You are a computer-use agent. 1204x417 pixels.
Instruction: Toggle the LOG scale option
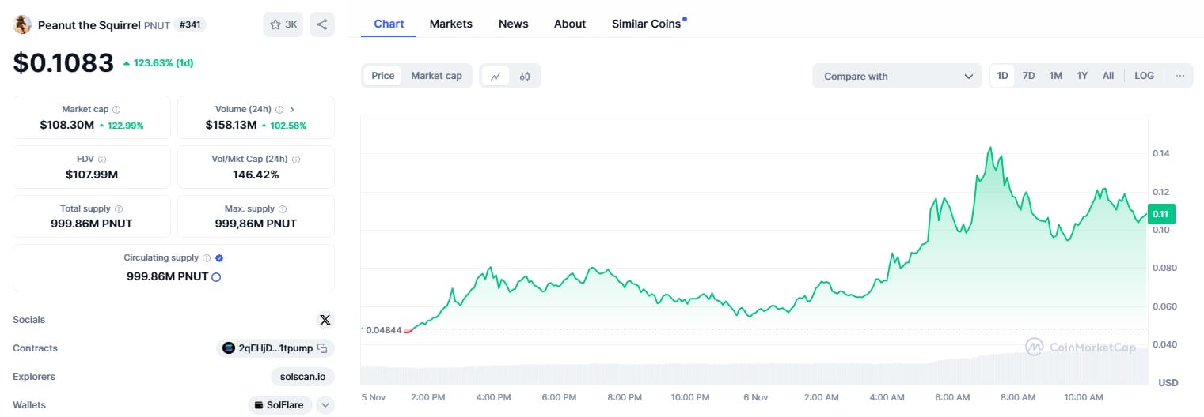(1144, 76)
